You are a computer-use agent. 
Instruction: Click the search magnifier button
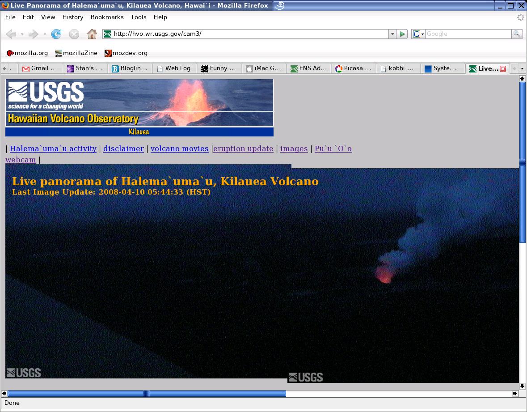pyautogui.click(x=517, y=34)
